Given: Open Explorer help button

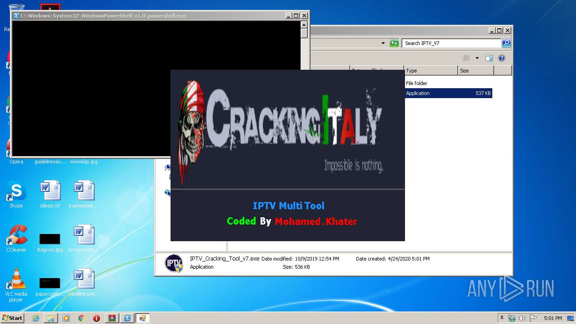Looking at the screenshot, I should [x=502, y=58].
